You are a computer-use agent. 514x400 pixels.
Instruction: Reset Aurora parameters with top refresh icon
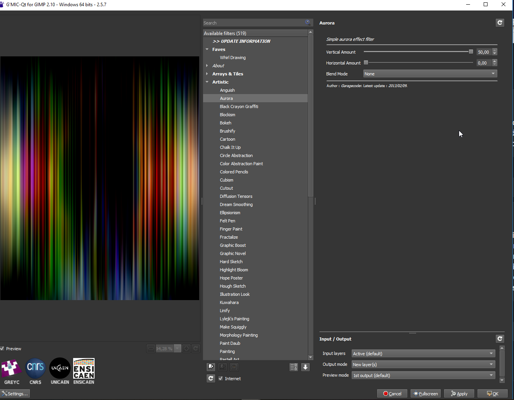point(500,23)
